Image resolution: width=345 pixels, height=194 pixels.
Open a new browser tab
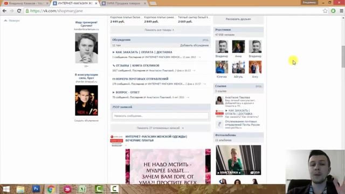click(x=153, y=3)
